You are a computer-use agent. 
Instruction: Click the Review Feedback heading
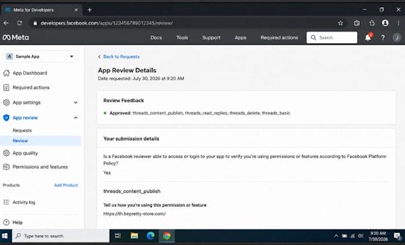(x=123, y=101)
